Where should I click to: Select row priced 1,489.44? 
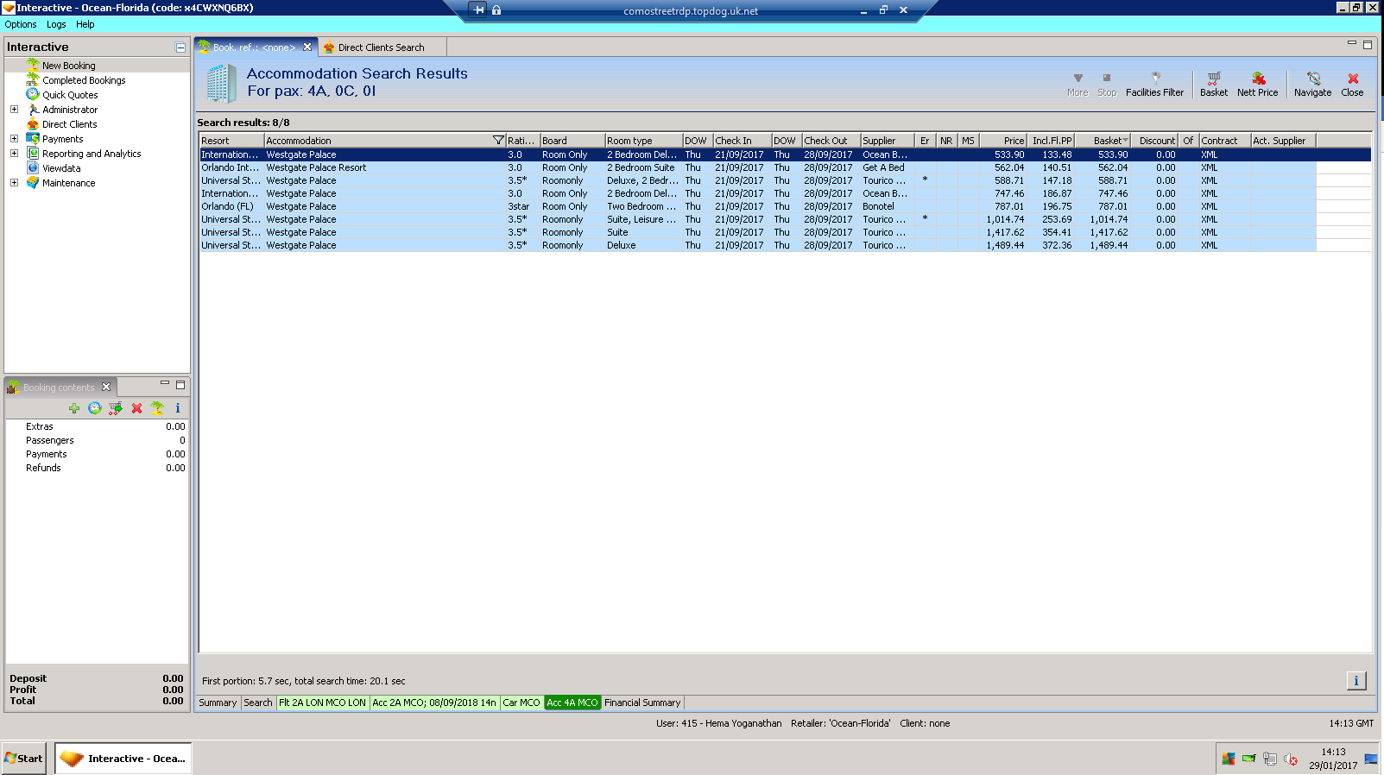[758, 245]
